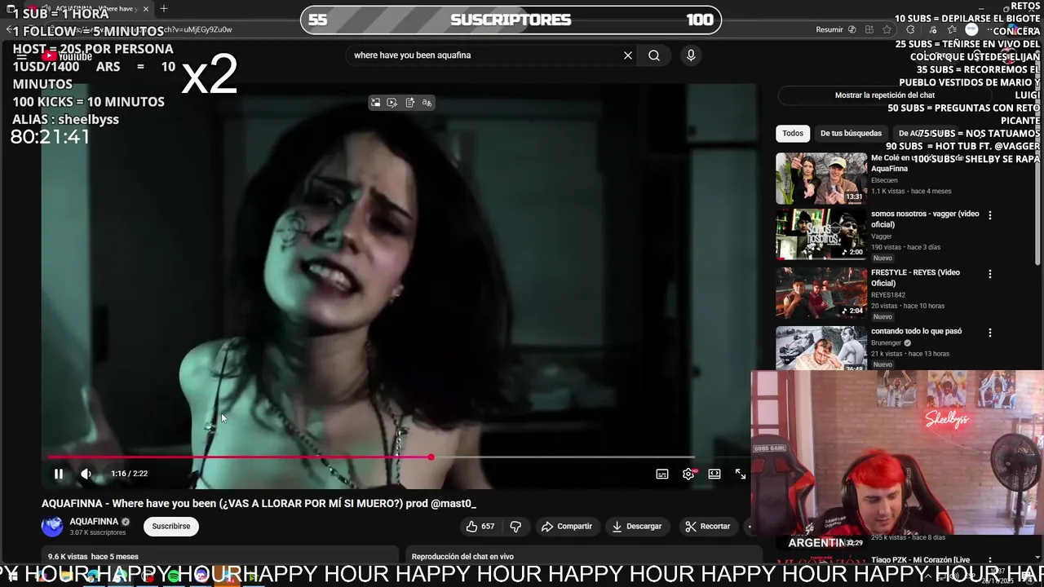
Task: Pause the video with the pause button
Action: [59, 474]
